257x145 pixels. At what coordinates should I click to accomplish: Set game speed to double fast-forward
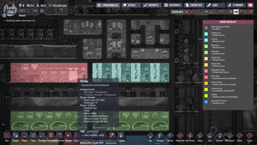click(31, 11)
